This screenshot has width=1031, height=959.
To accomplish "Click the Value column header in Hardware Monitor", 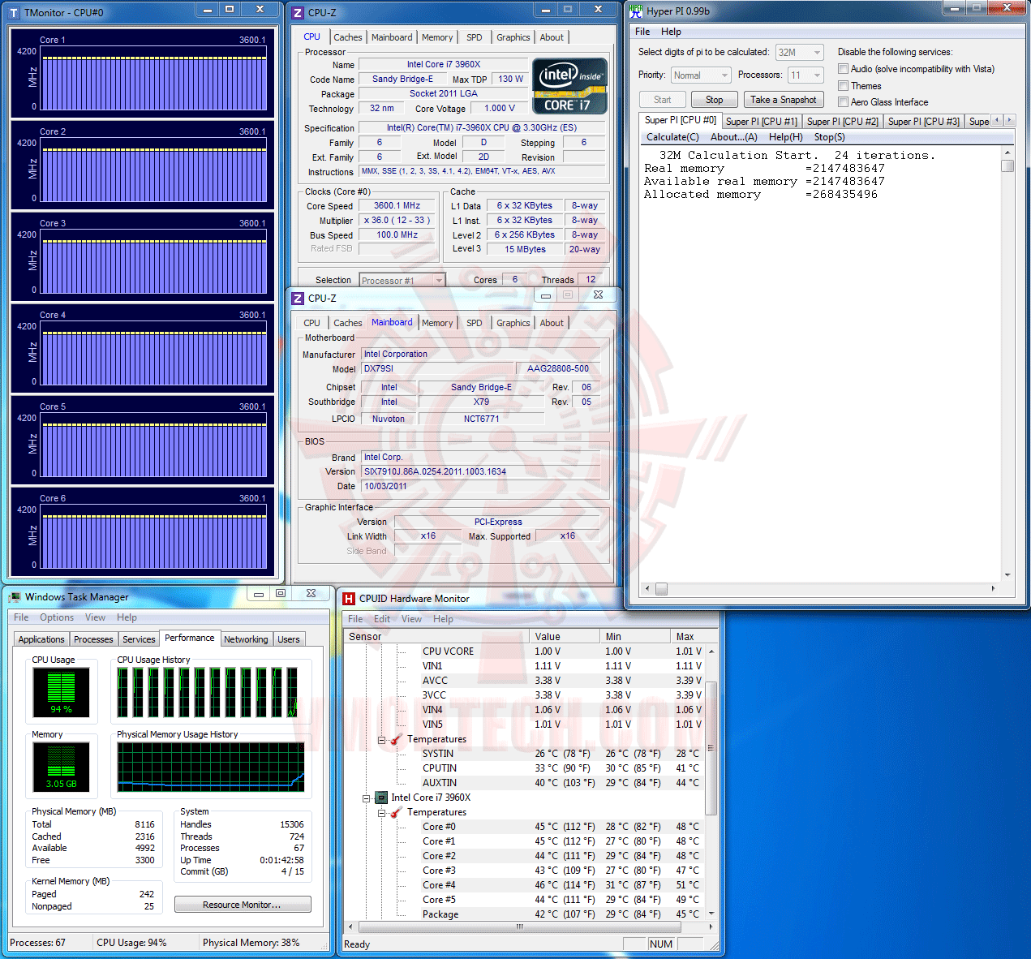I will click(565, 637).
